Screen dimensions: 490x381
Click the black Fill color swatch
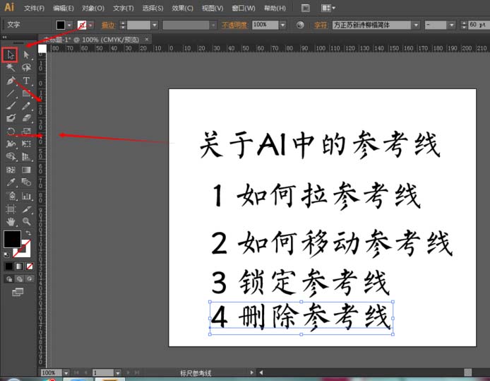click(12, 239)
